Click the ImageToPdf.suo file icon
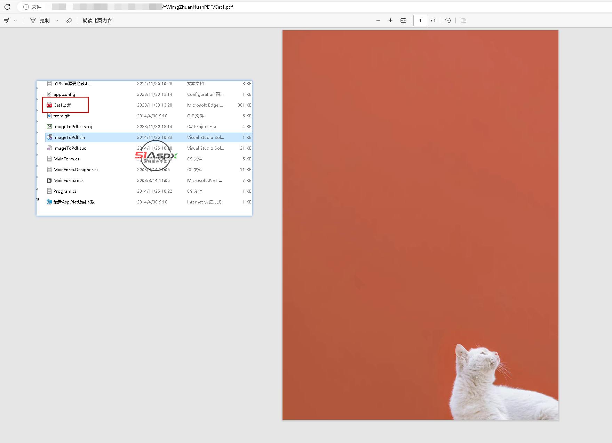Viewport: 612px width, 443px height. point(49,148)
